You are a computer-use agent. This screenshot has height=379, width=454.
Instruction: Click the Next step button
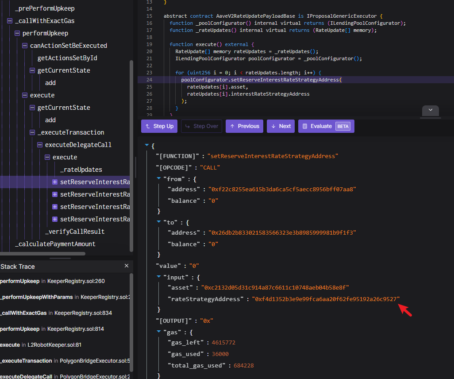pyautogui.click(x=281, y=126)
